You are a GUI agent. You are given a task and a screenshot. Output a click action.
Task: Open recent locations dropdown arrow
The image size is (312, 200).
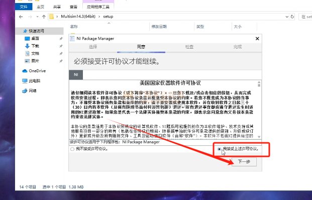coord(37,17)
